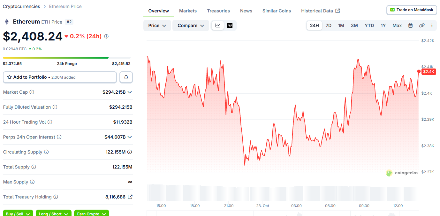Click the current price marker dot

tap(419, 71)
